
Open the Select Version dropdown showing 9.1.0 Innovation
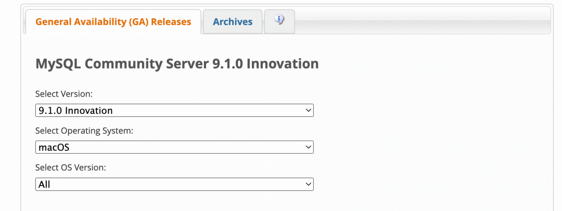[174, 110]
